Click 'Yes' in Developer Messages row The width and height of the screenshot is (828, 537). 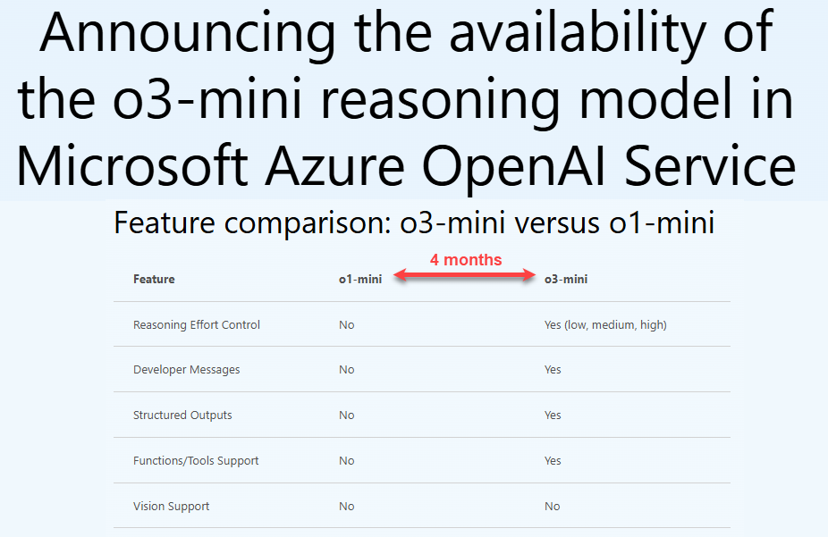coord(553,370)
